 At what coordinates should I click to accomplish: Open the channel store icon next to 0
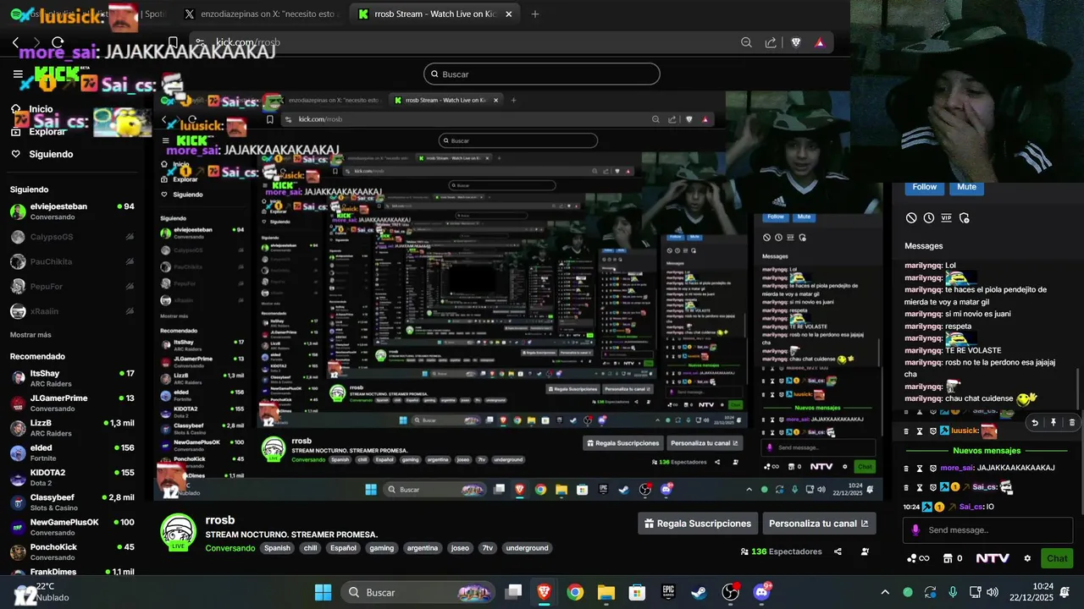coord(946,558)
